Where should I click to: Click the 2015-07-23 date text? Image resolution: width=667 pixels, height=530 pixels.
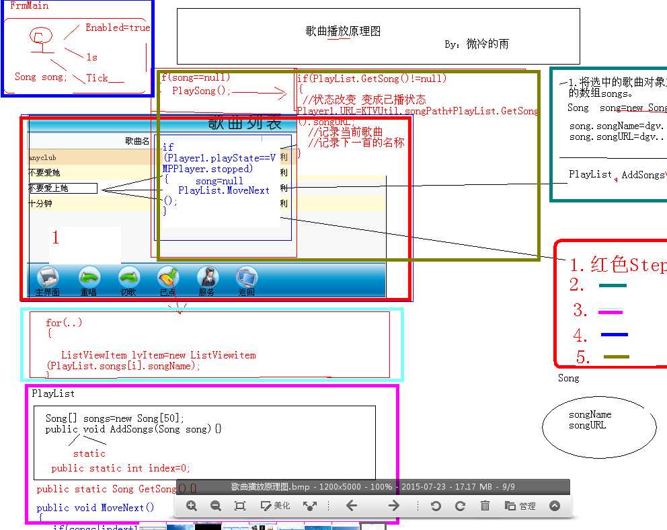424,486
